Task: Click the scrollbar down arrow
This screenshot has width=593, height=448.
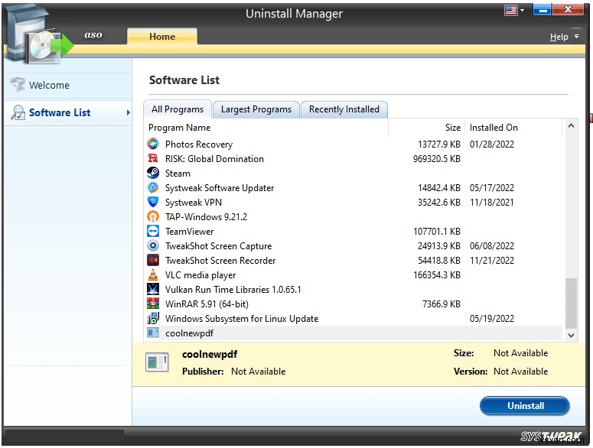Action: tap(570, 334)
